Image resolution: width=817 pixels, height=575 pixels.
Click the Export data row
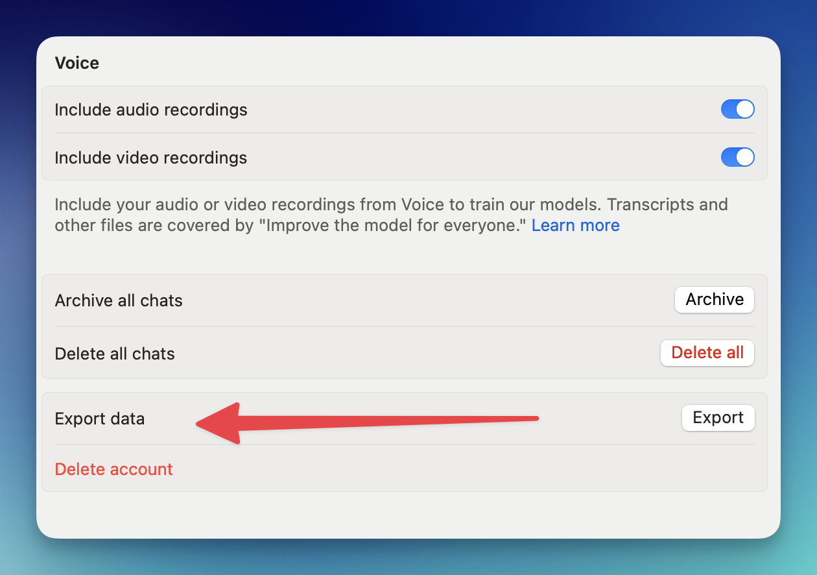coord(100,419)
